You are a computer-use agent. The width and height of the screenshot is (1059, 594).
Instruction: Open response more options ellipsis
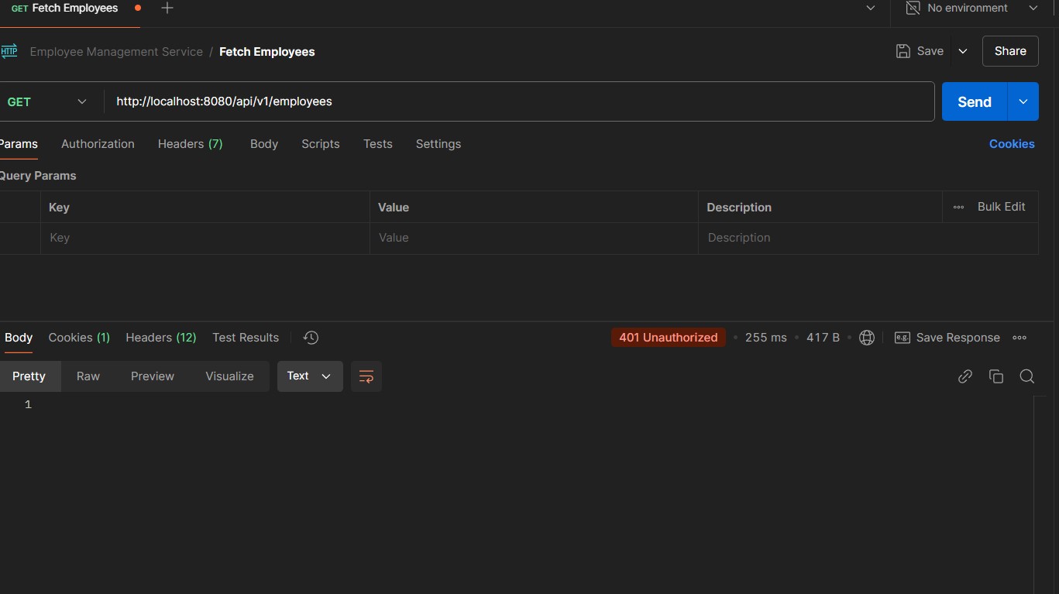coord(1019,338)
